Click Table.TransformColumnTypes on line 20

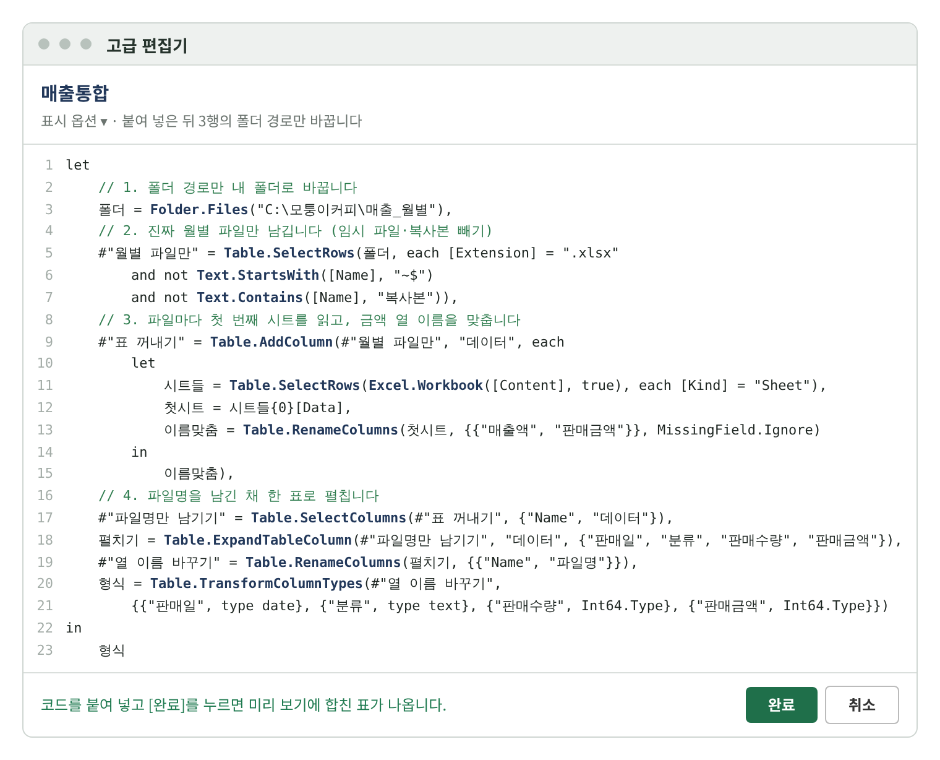tap(257, 583)
